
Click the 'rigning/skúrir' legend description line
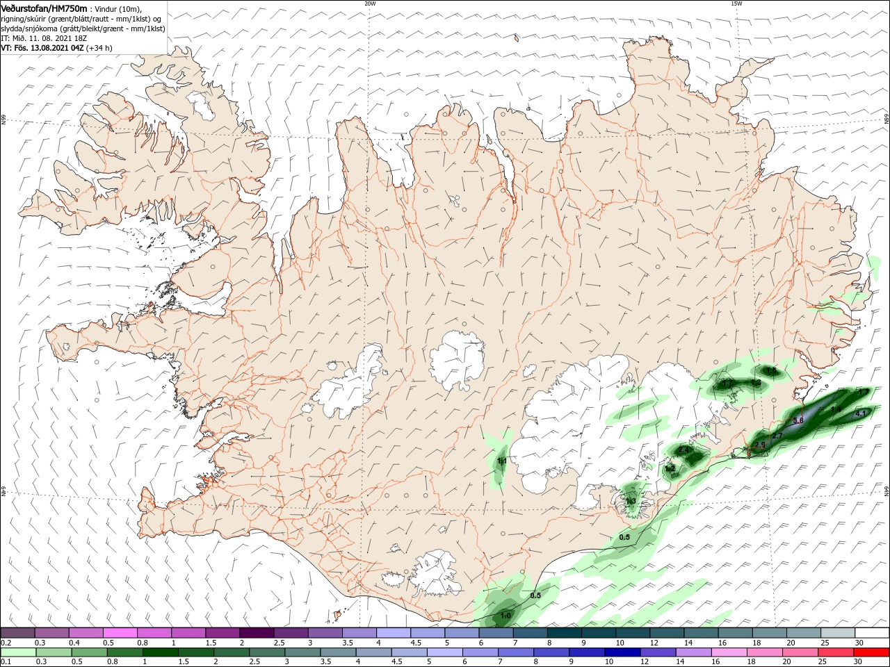[81, 19]
